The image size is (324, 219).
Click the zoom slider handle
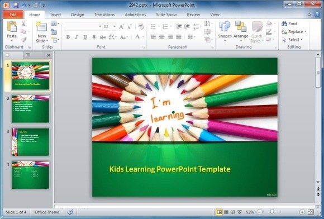[272, 212]
